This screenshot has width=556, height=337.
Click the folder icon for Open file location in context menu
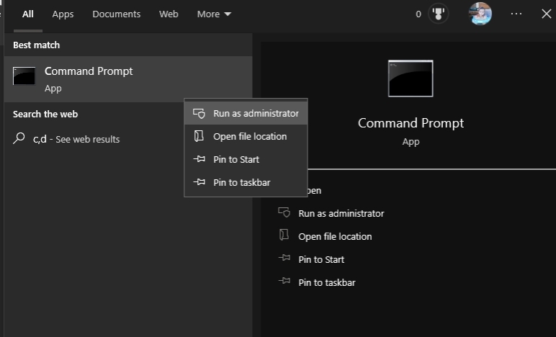pyautogui.click(x=199, y=136)
